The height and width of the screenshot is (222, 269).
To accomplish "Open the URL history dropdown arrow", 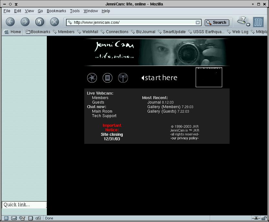I will coord(198,23).
